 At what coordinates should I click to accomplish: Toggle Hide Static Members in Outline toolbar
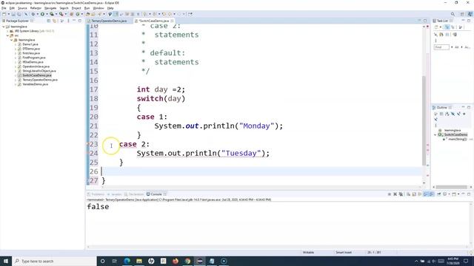458,114
